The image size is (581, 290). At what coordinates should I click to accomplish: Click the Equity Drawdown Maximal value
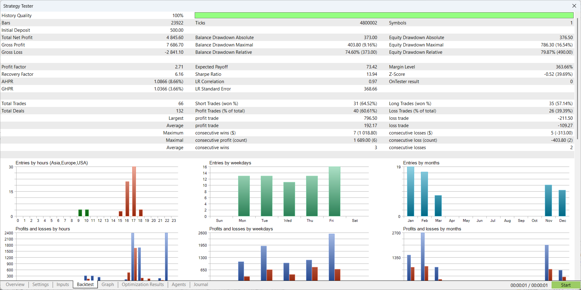557,45
